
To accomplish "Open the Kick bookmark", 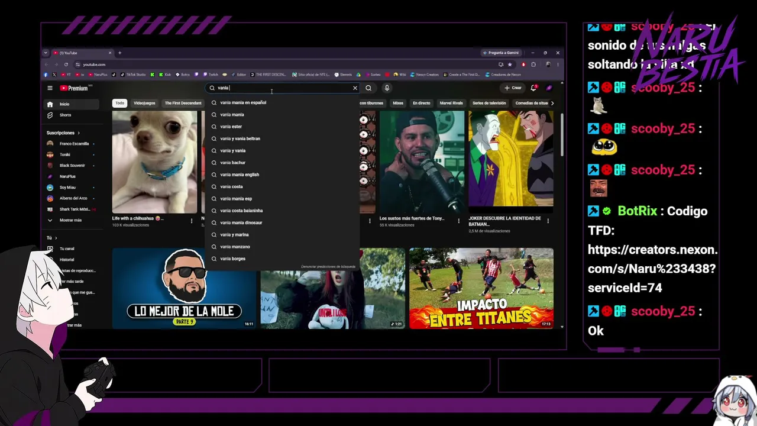I will click(164, 75).
